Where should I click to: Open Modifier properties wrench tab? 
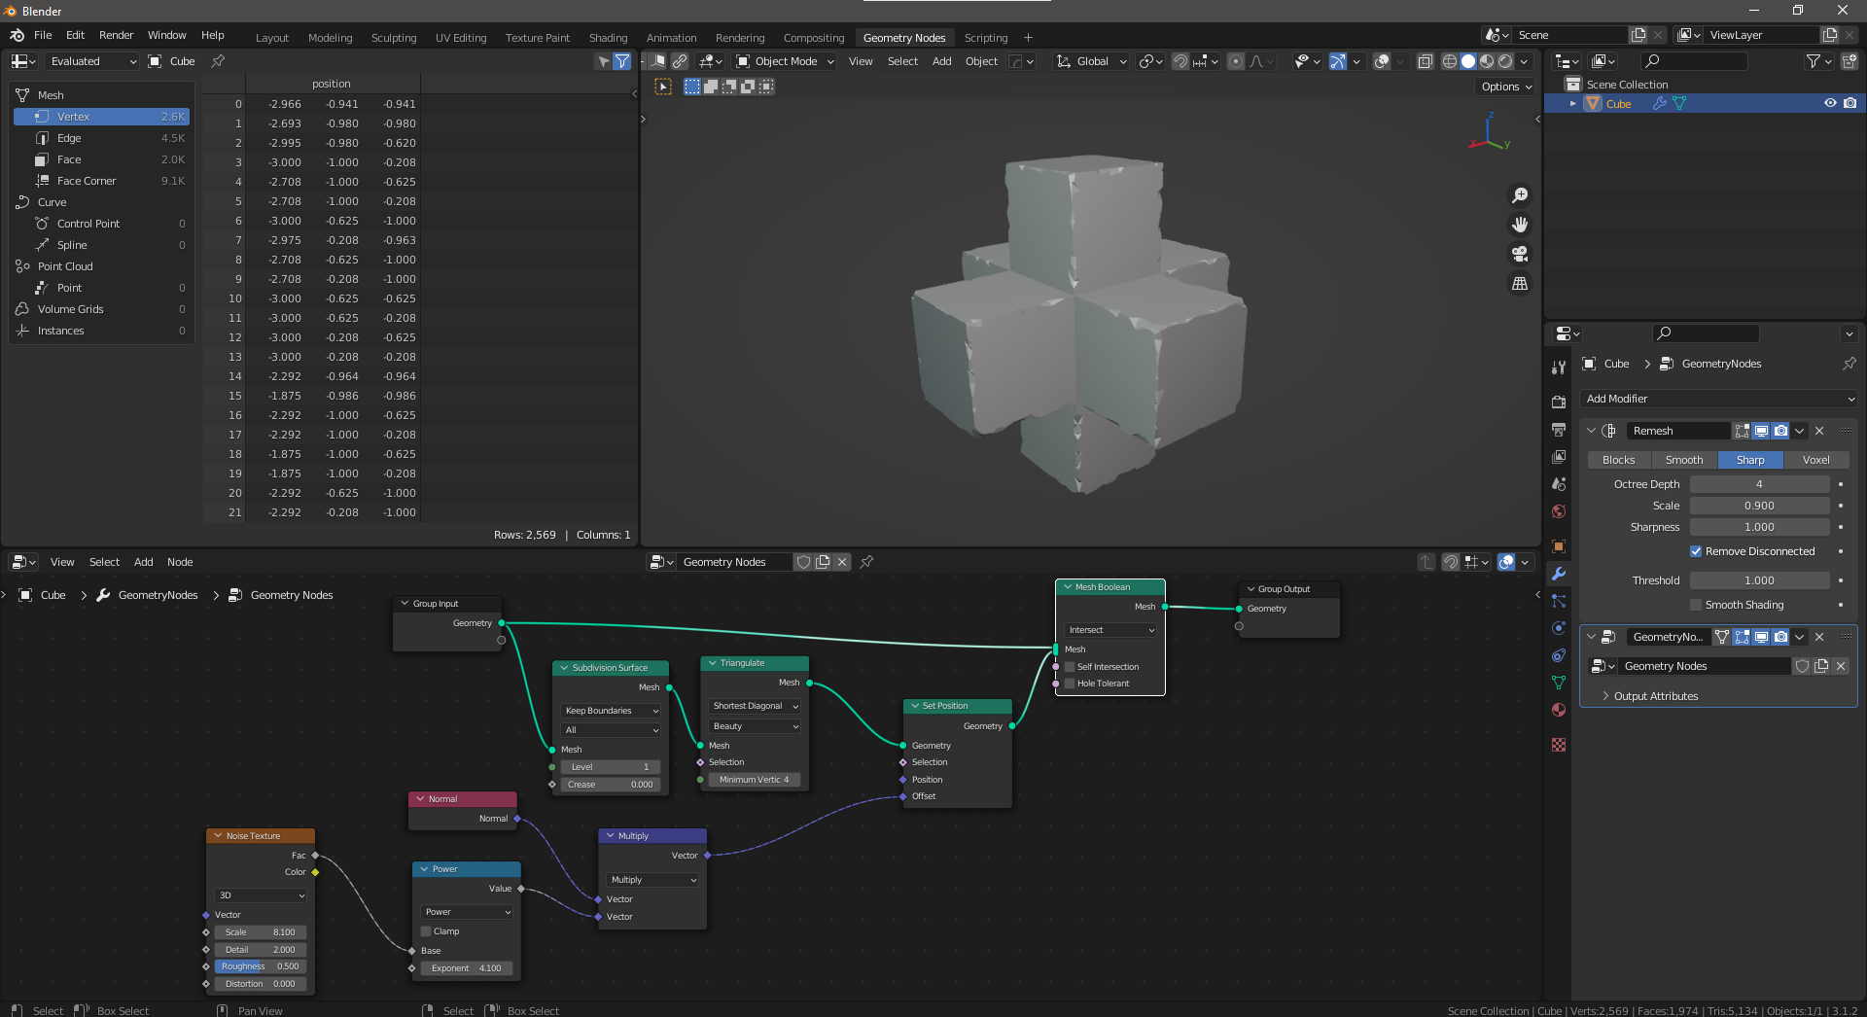click(1559, 574)
